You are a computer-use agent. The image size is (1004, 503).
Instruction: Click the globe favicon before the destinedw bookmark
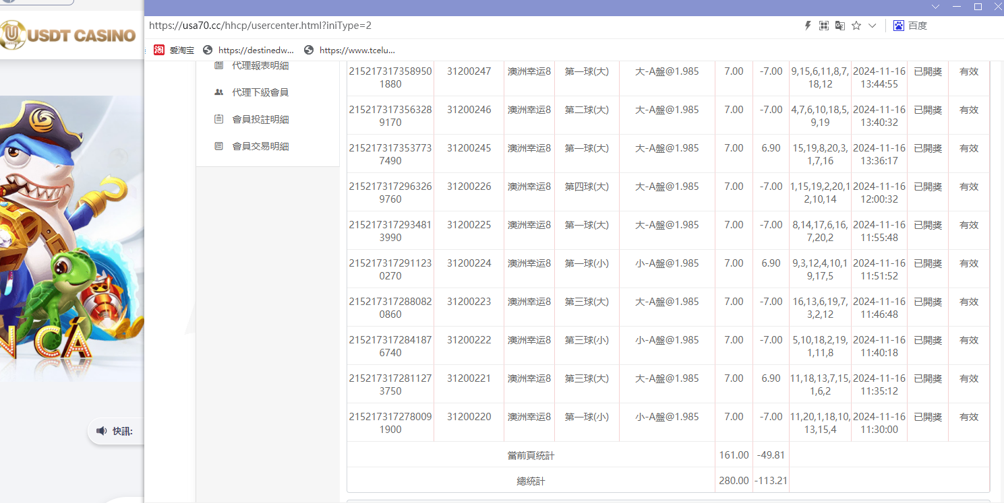coord(207,49)
